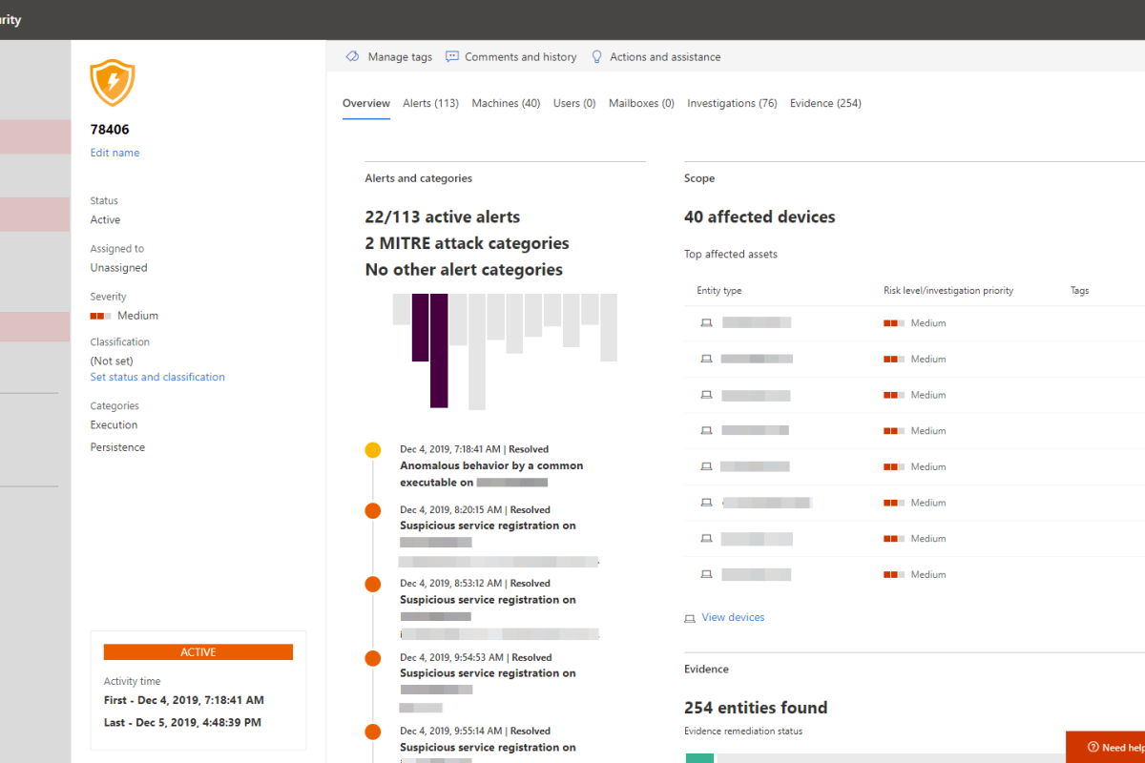Click Set status and classification link
Screen dimensions: 1145x763
157,377
